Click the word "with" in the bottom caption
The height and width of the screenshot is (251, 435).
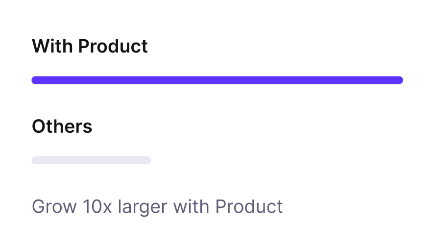pos(192,206)
